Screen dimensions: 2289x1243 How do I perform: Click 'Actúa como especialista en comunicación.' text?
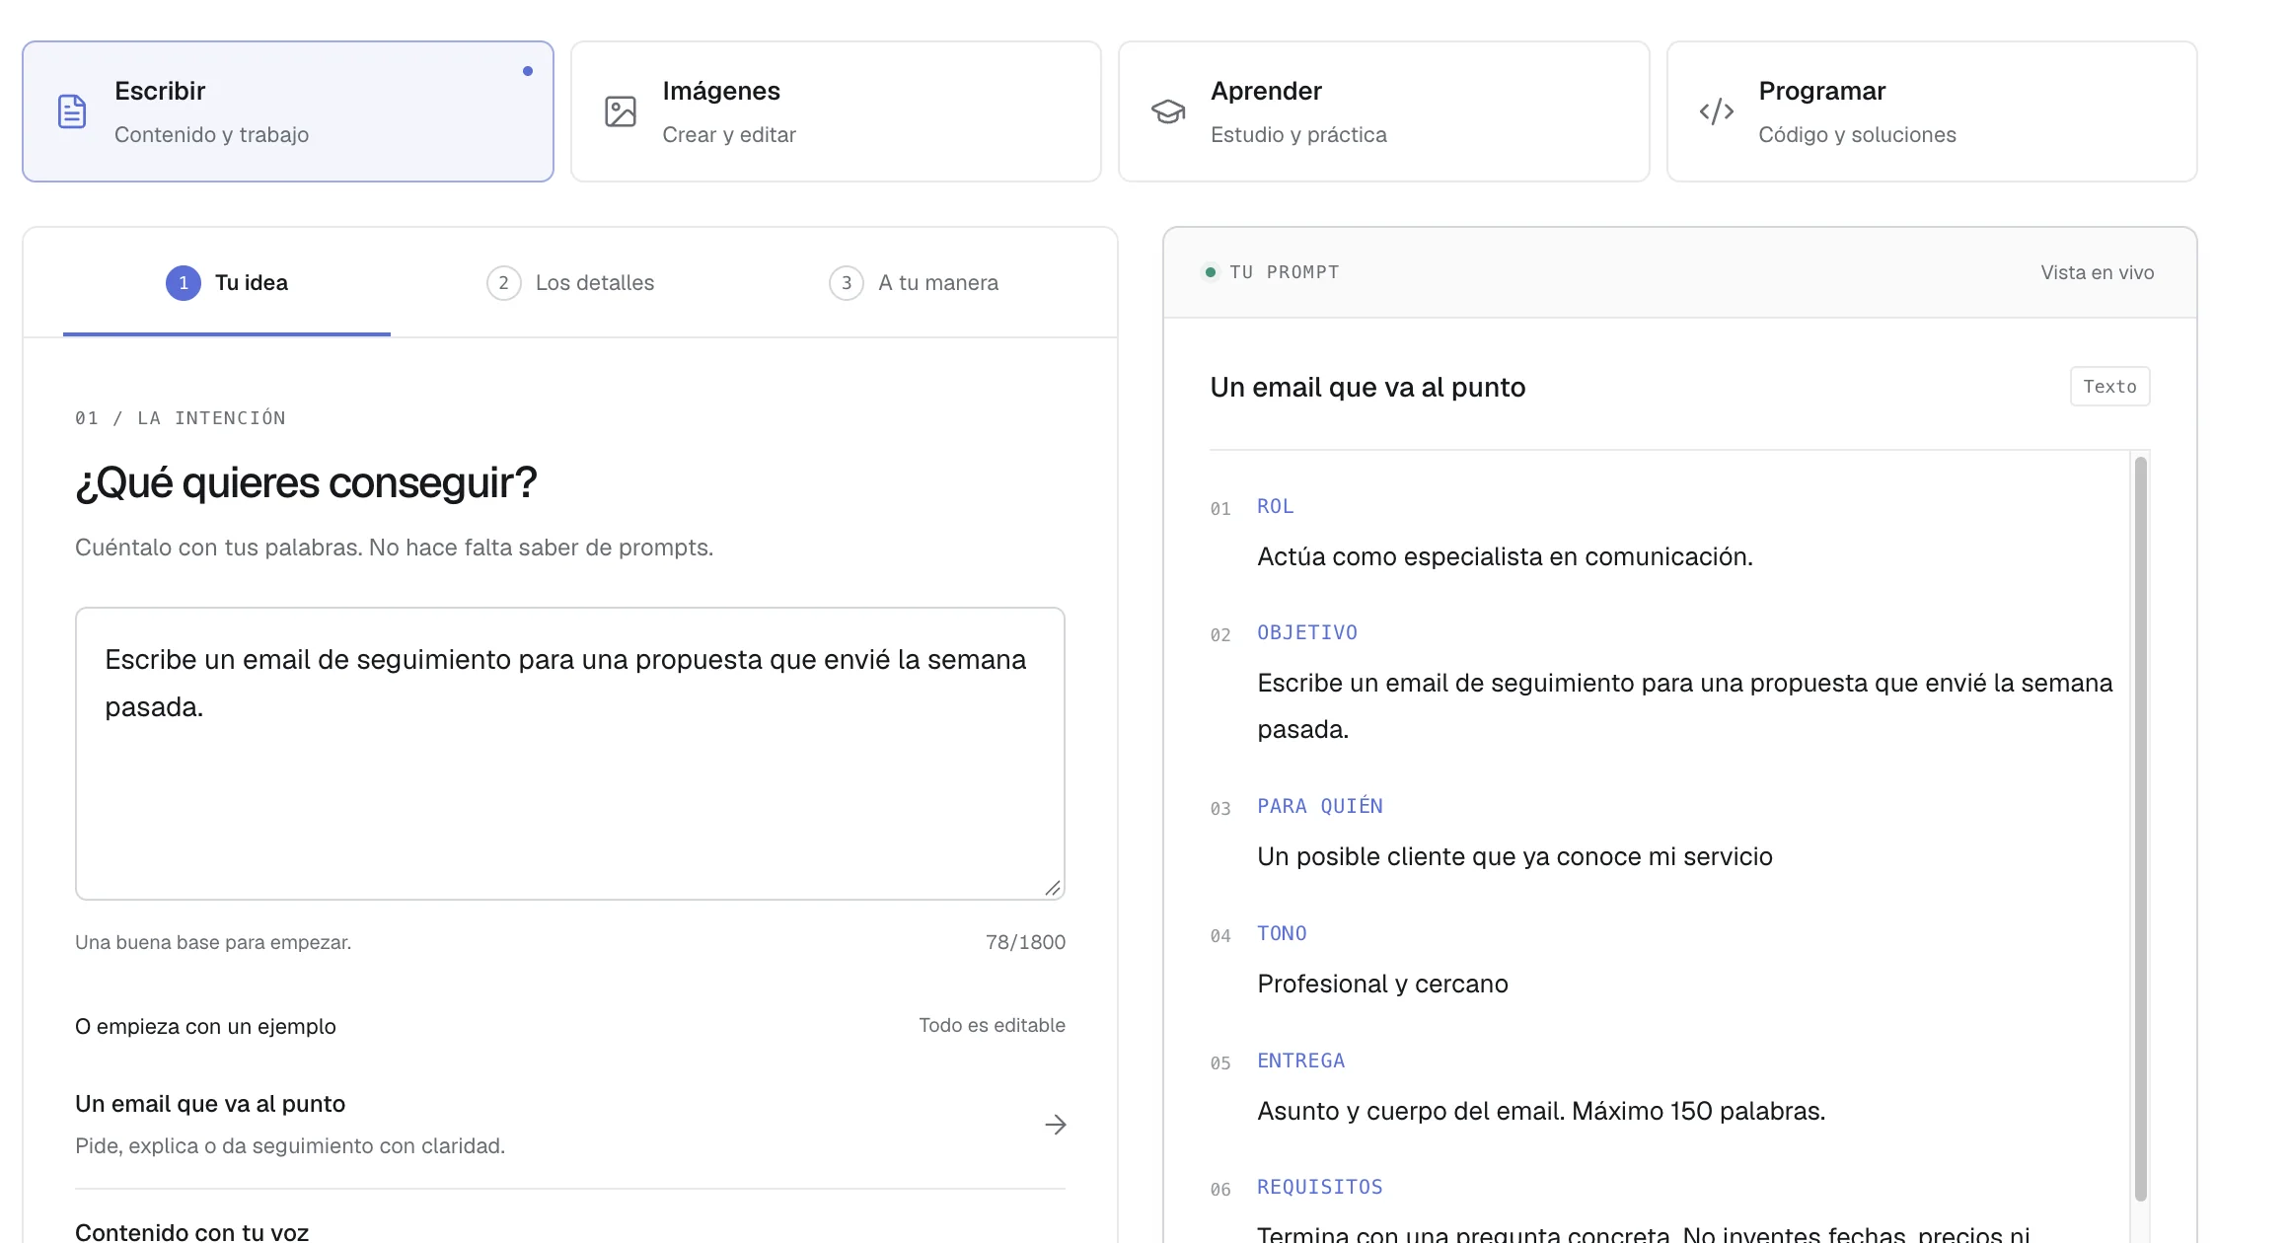[1505, 556]
